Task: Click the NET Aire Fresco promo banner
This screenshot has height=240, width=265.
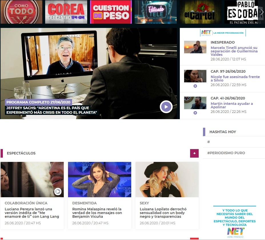Action: coord(235,222)
